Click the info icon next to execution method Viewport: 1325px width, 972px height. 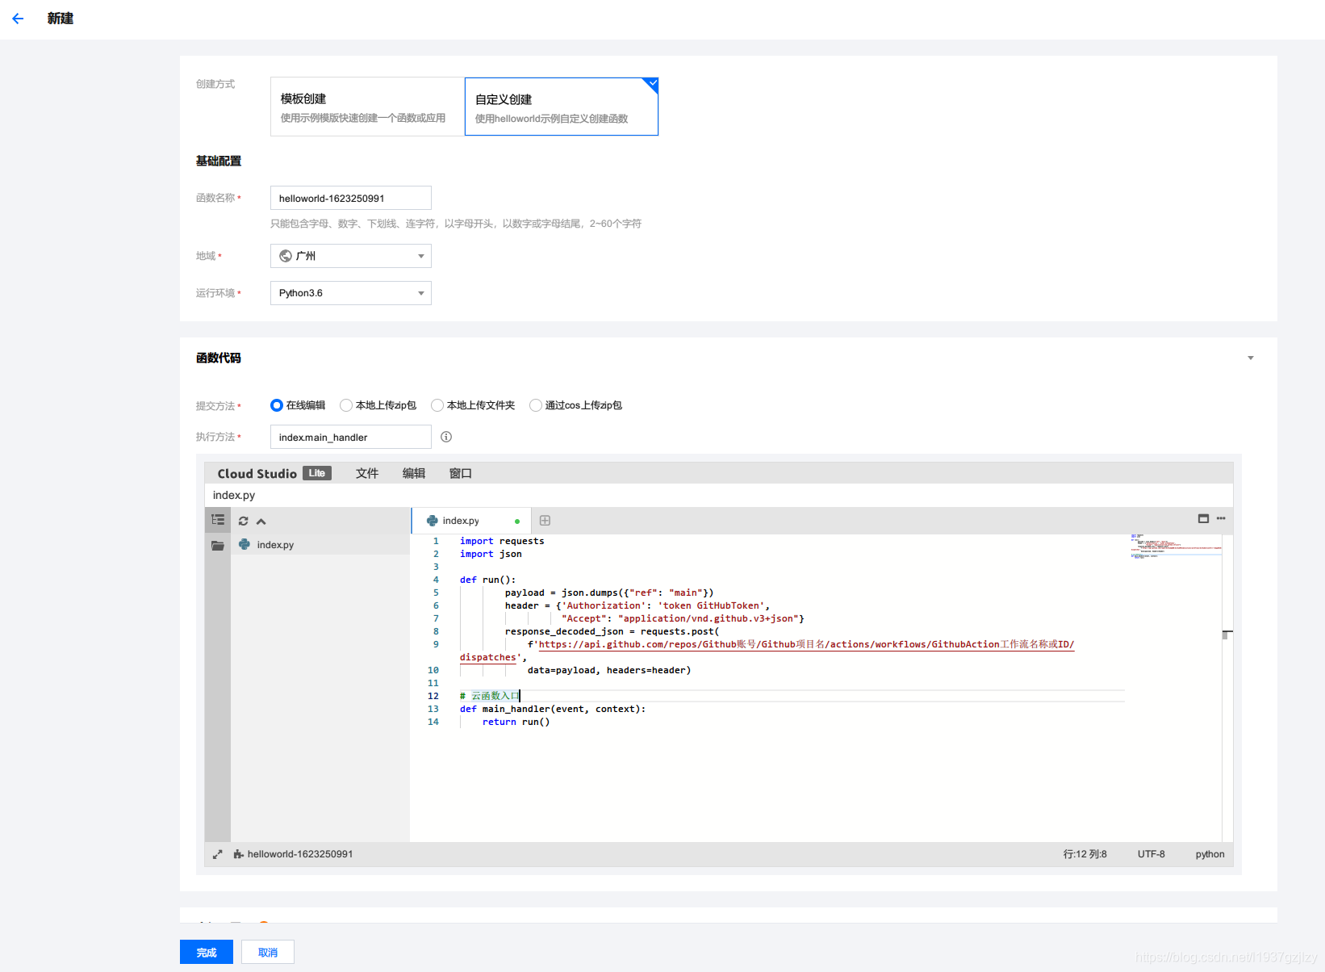pos(445,437)
